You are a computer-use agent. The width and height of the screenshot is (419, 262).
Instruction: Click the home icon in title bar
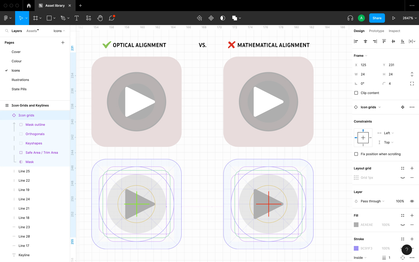tap(29, 6)
